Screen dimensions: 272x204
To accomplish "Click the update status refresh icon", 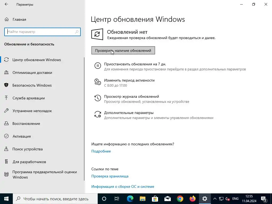I will (x=97, y=34).
